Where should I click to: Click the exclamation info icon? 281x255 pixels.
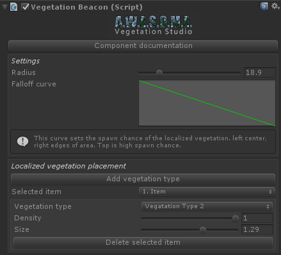(22, 142)
